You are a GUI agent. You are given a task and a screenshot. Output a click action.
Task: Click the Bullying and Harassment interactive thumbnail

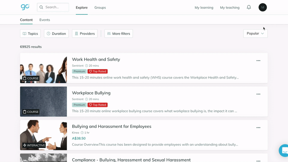44,135
